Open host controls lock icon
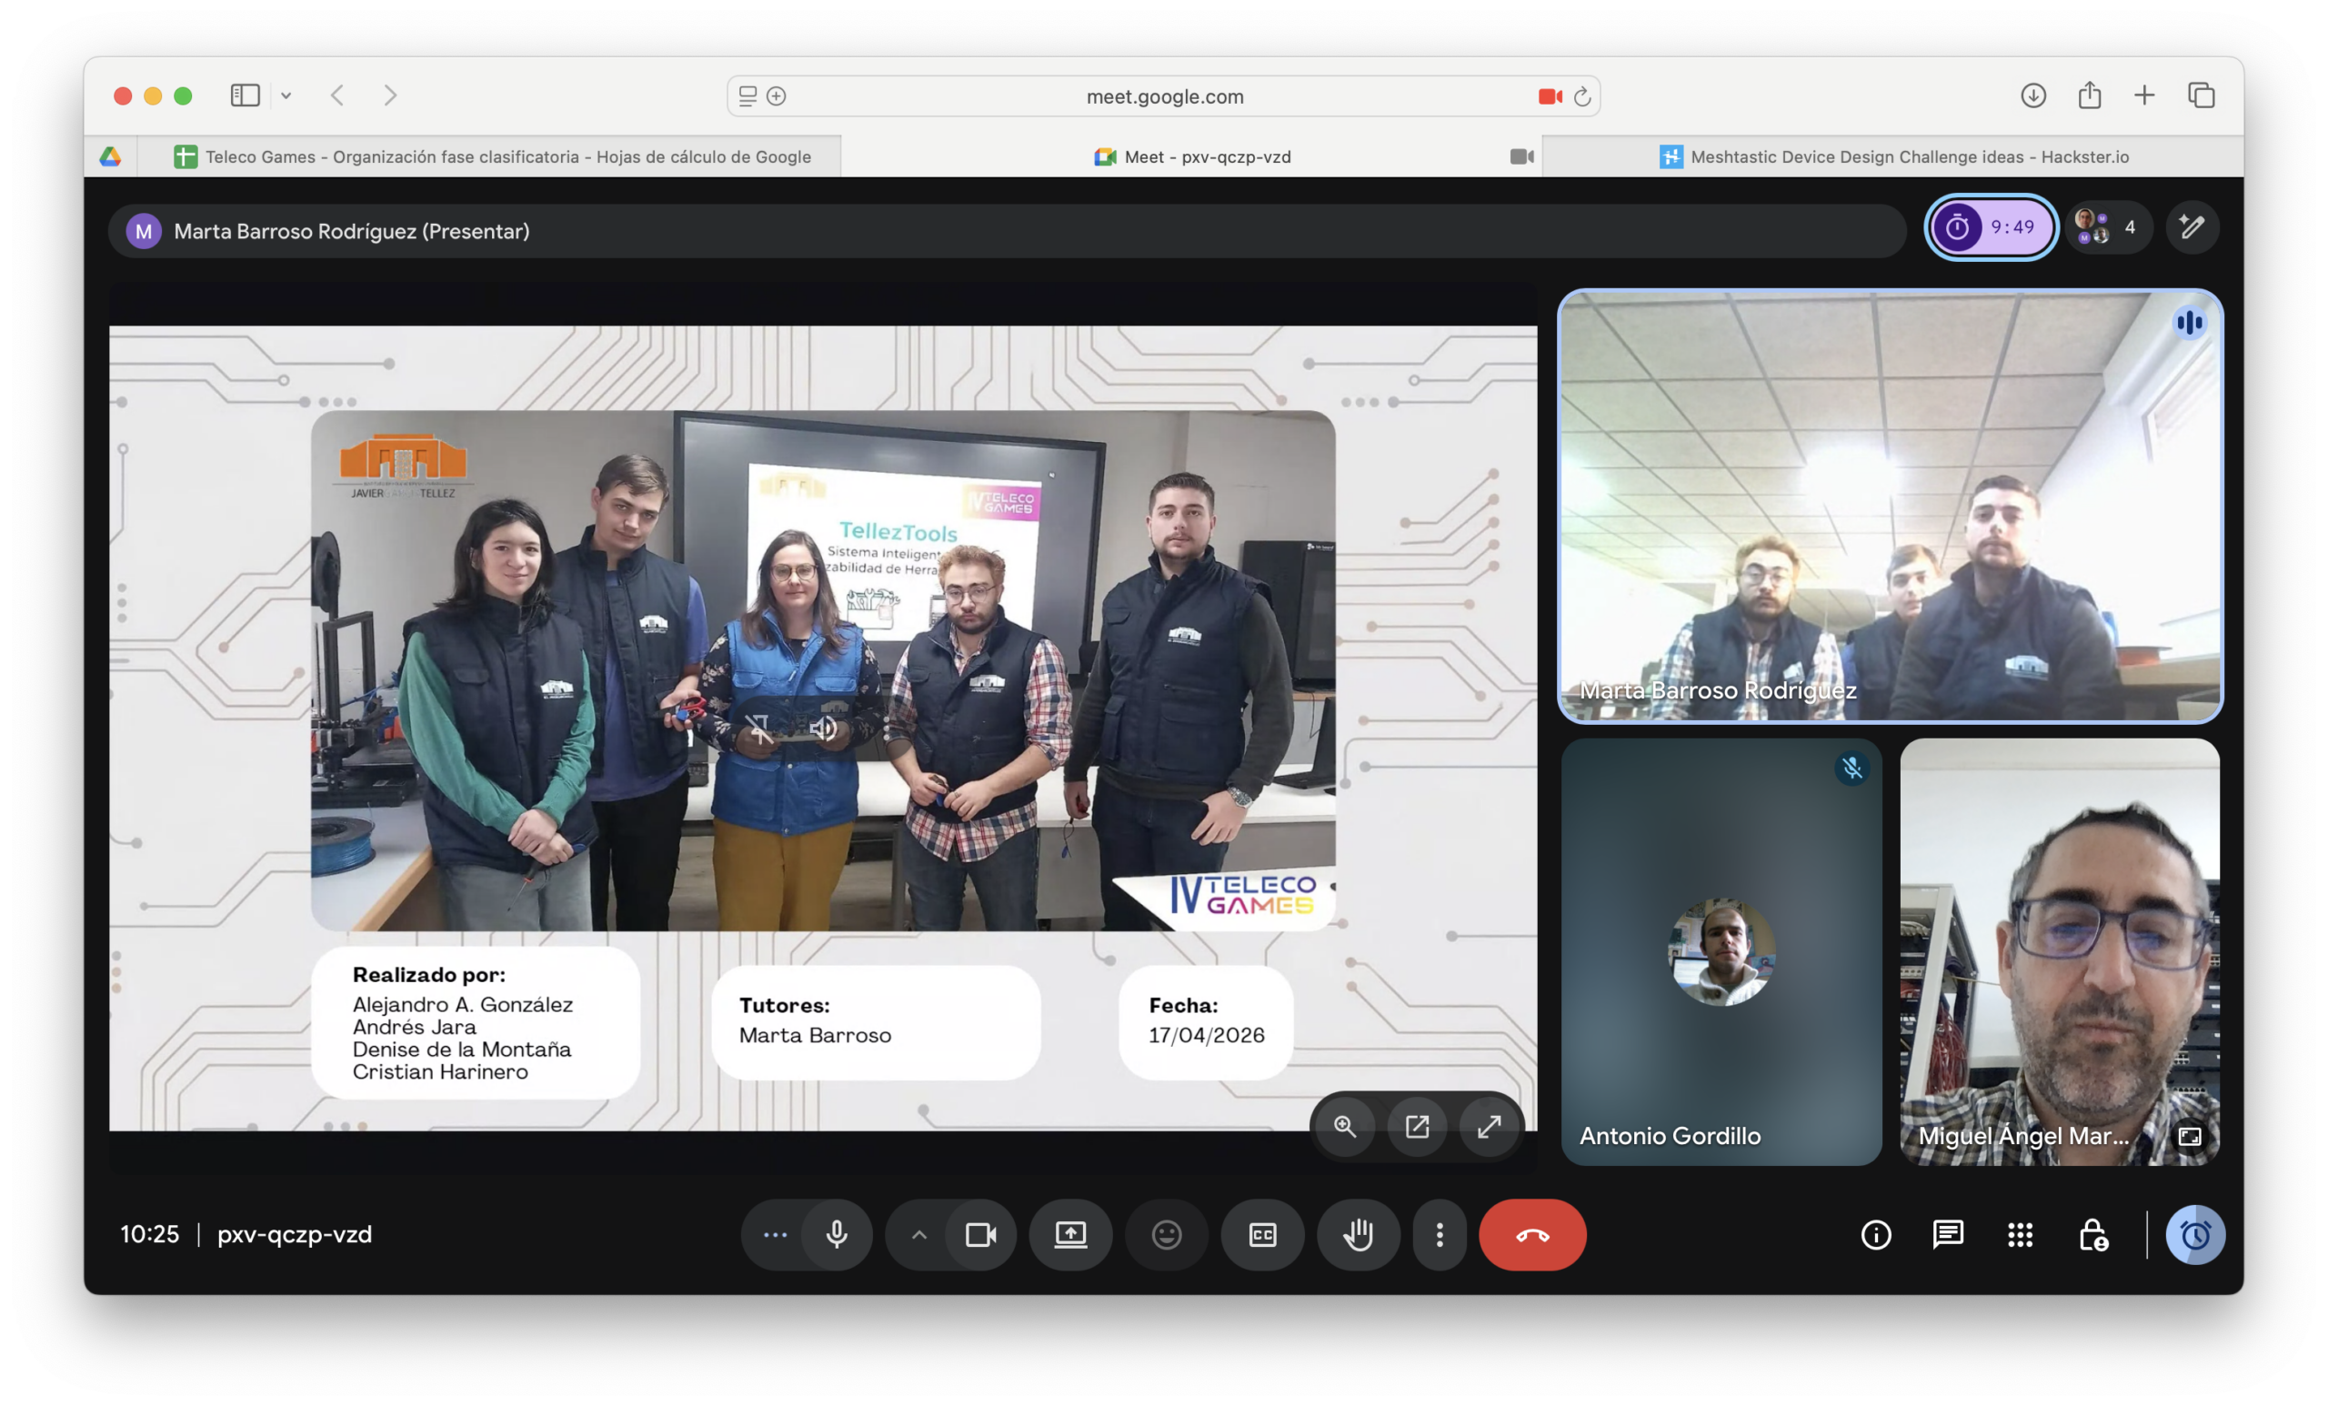2328x1406 pixels. (2092, 1234)
